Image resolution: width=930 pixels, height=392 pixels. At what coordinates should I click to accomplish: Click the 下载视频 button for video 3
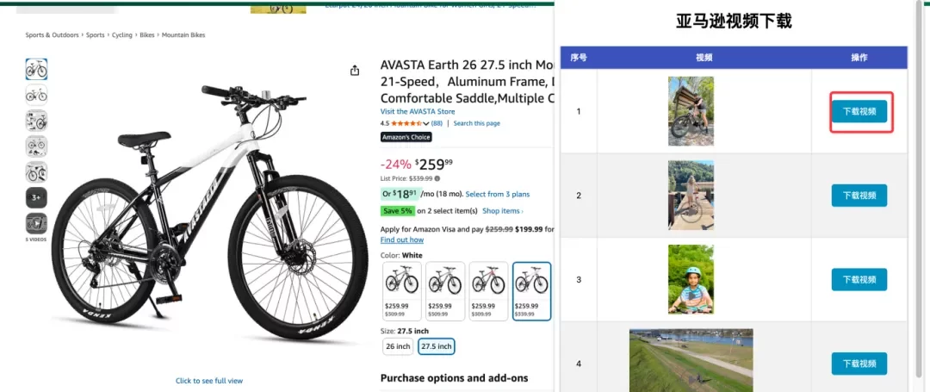tap(859, 279)
